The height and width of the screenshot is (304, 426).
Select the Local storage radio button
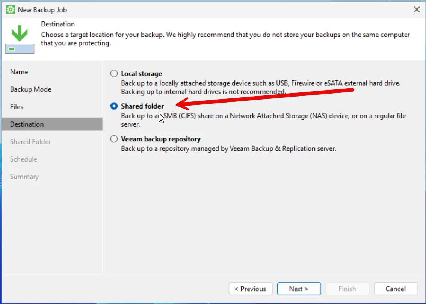point(114,74)
